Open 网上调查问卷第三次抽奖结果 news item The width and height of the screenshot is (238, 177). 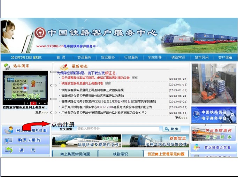tap(92, 90)
